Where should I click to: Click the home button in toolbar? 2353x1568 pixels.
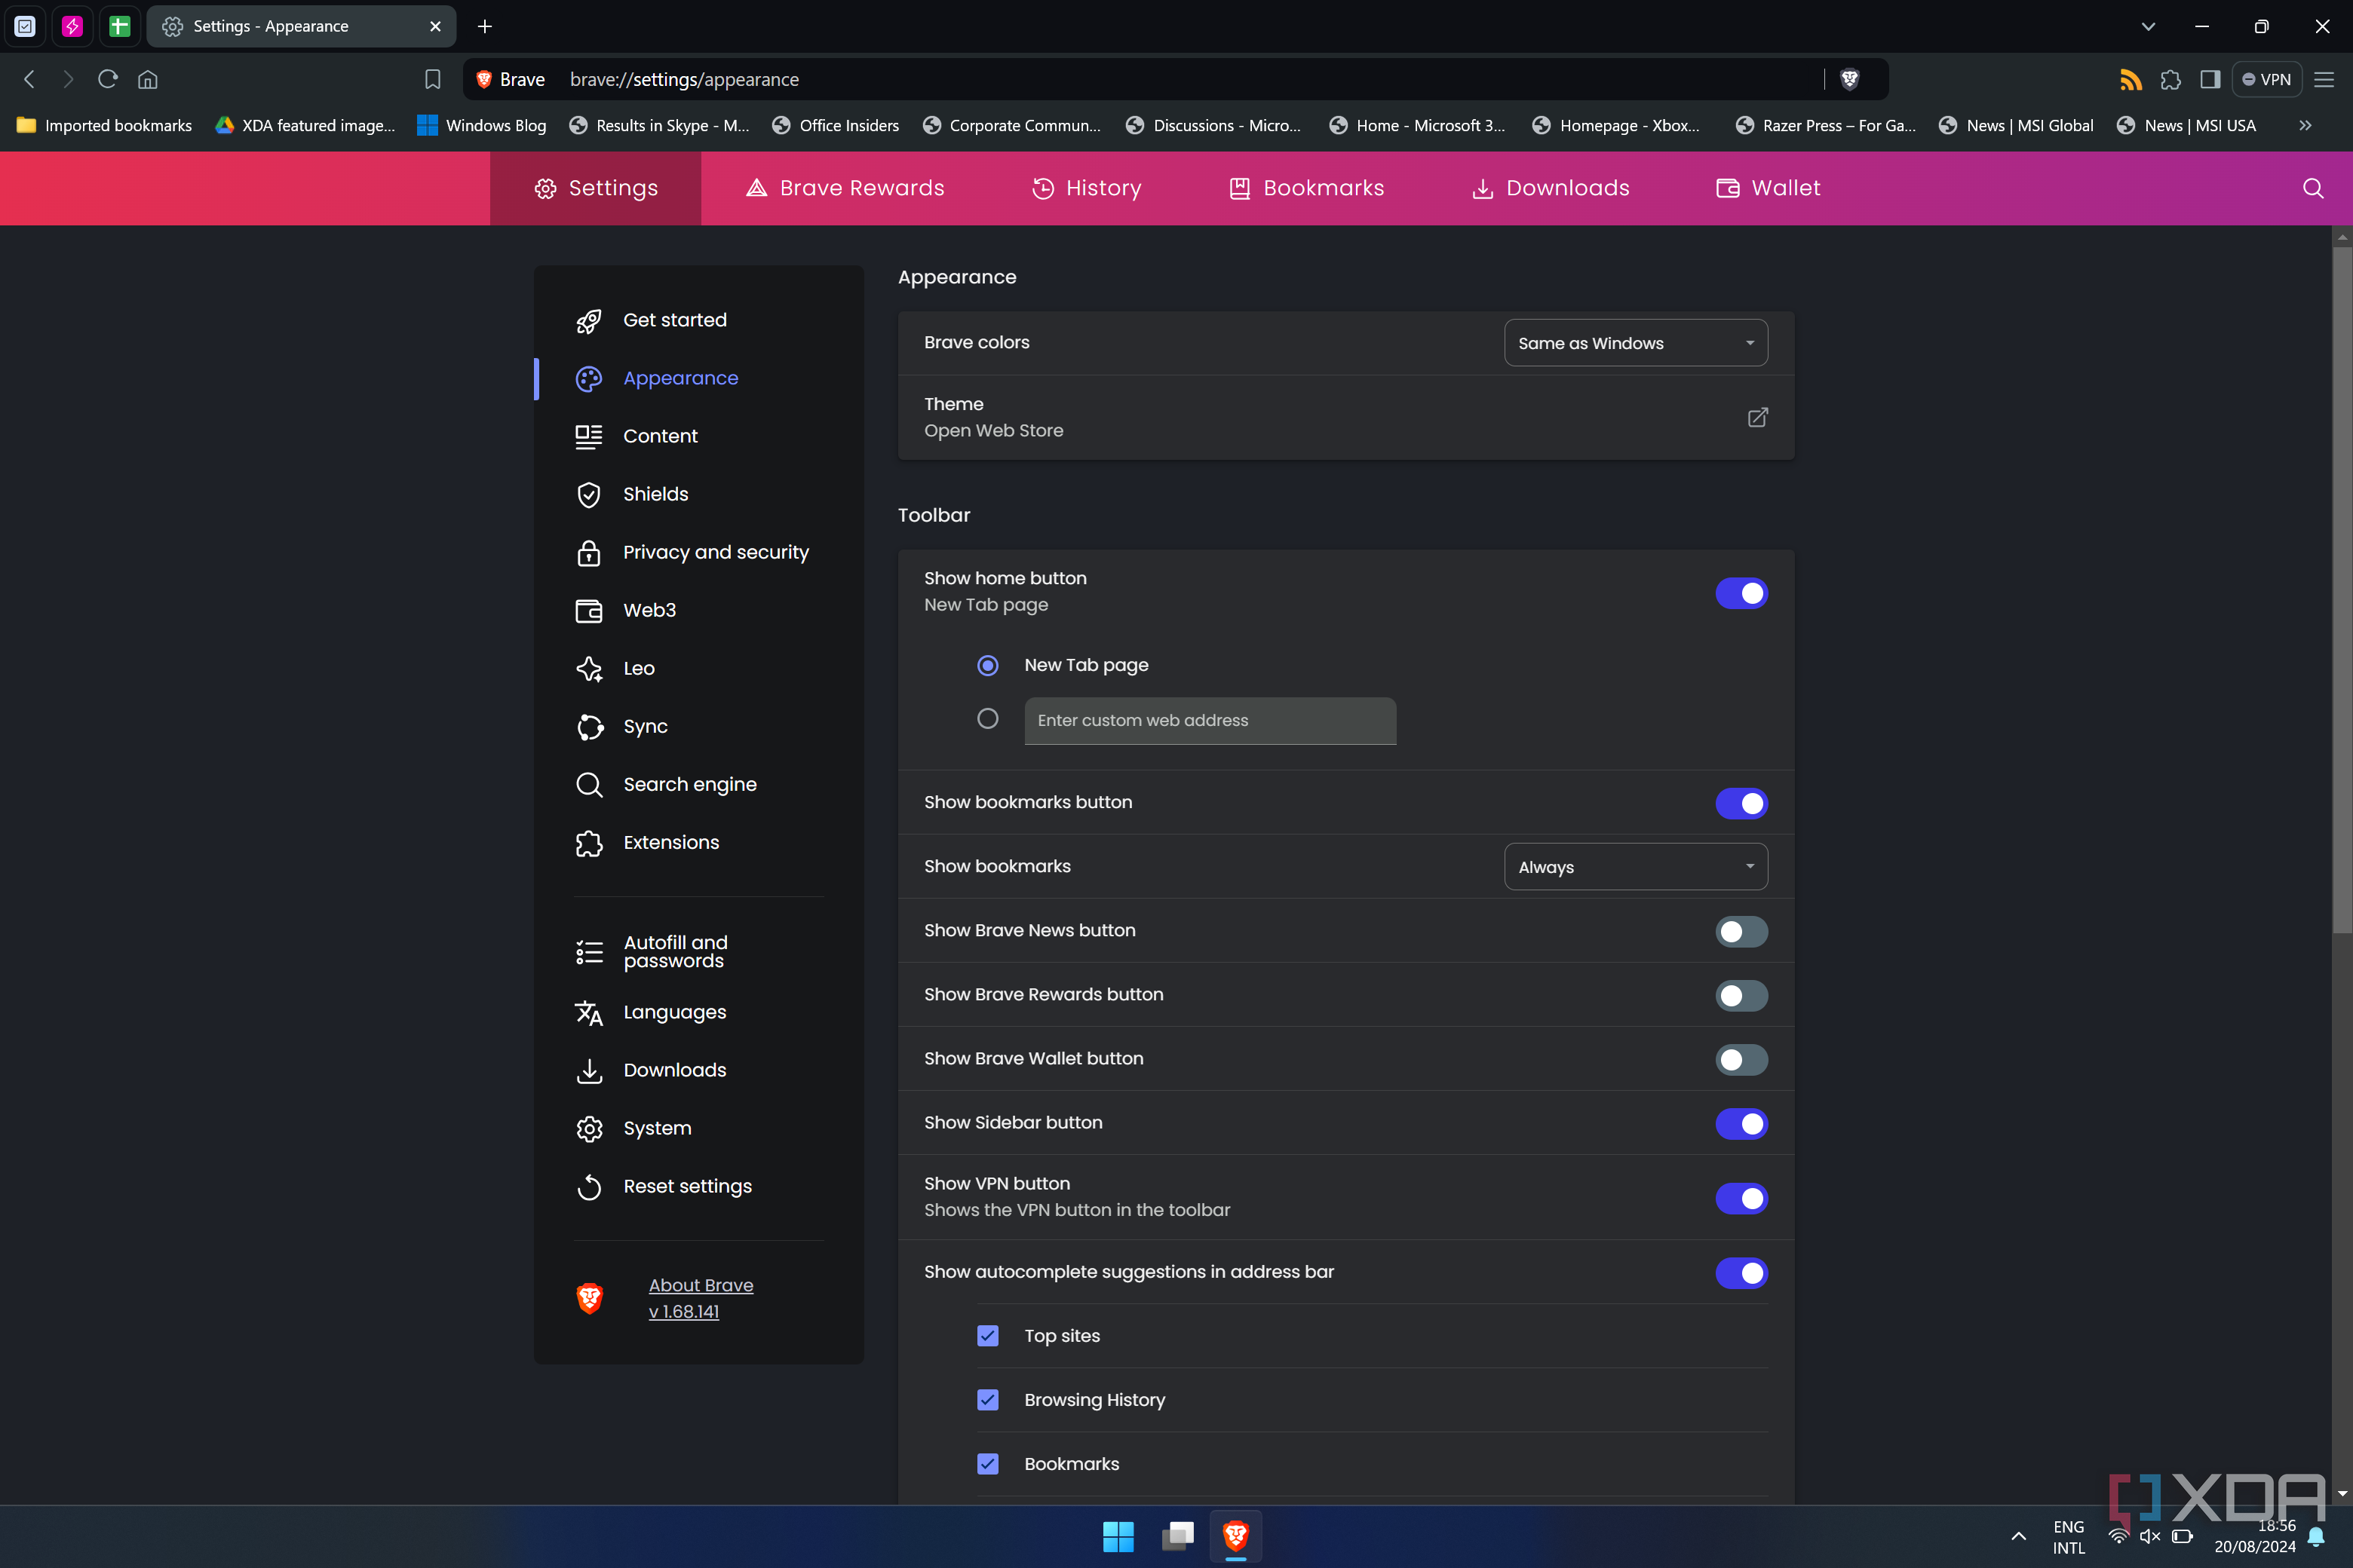(x=148, y=79)
